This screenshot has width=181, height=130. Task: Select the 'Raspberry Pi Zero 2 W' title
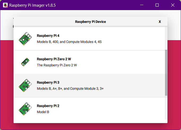click(54, 59)
